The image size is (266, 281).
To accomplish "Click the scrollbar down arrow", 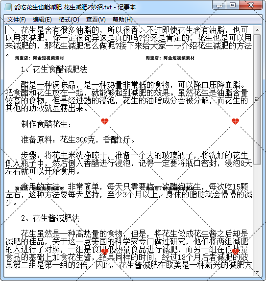I will coord(257,272).
